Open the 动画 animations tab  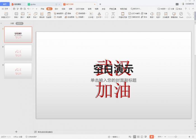pyautogui.click(x=71, y=9)
